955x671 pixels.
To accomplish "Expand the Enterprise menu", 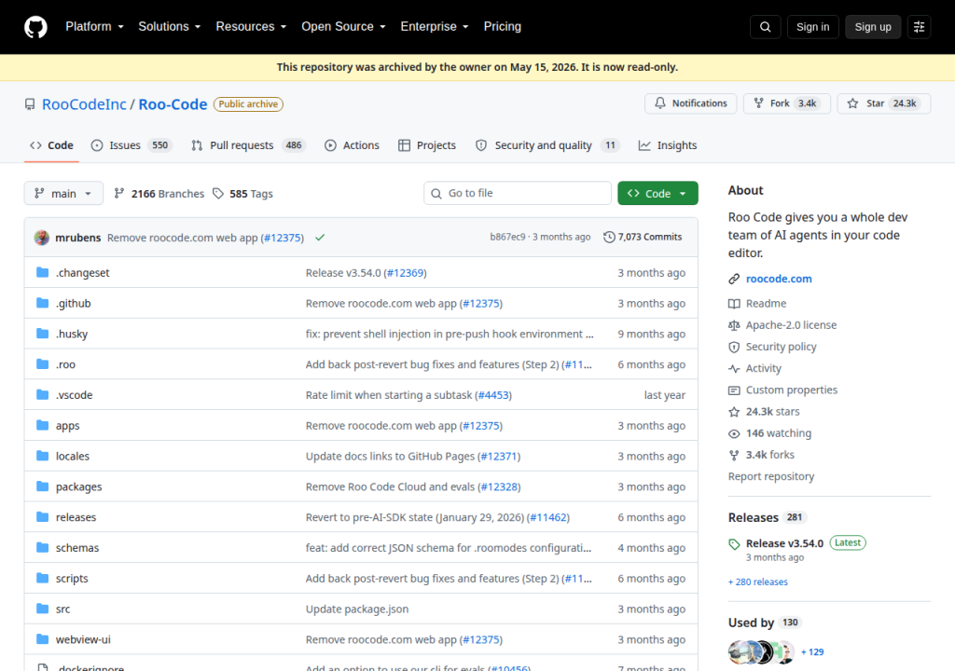I will [435, 27].
